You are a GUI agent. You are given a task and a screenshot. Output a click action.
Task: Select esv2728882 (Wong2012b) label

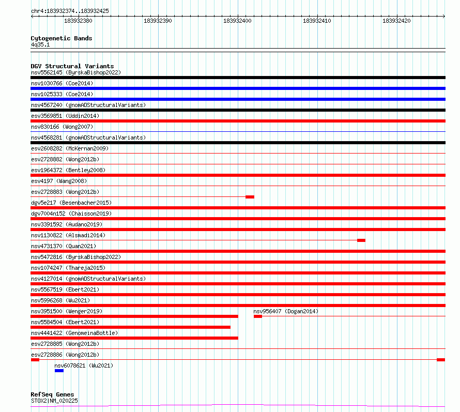click(65, 159)
